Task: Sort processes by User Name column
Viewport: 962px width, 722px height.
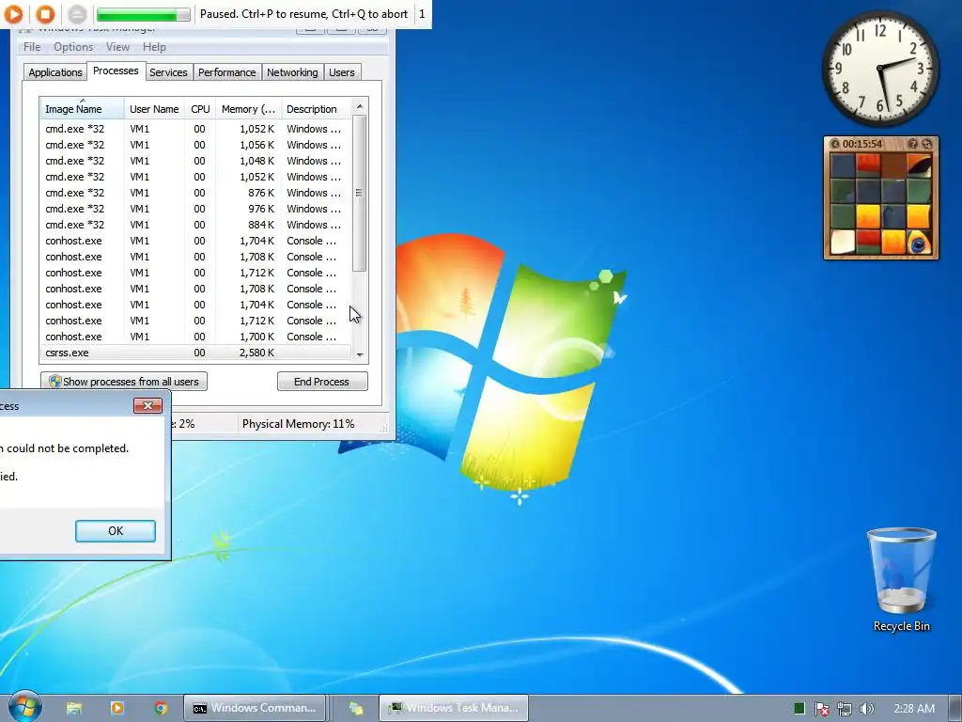Action: [x=154, y=109]
